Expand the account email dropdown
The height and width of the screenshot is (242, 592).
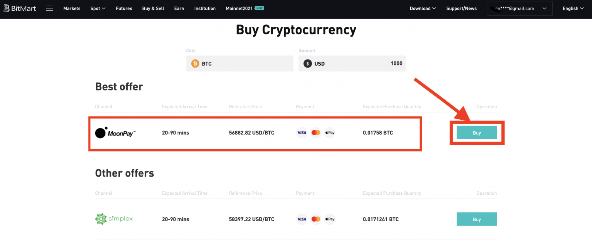point(519,8)
